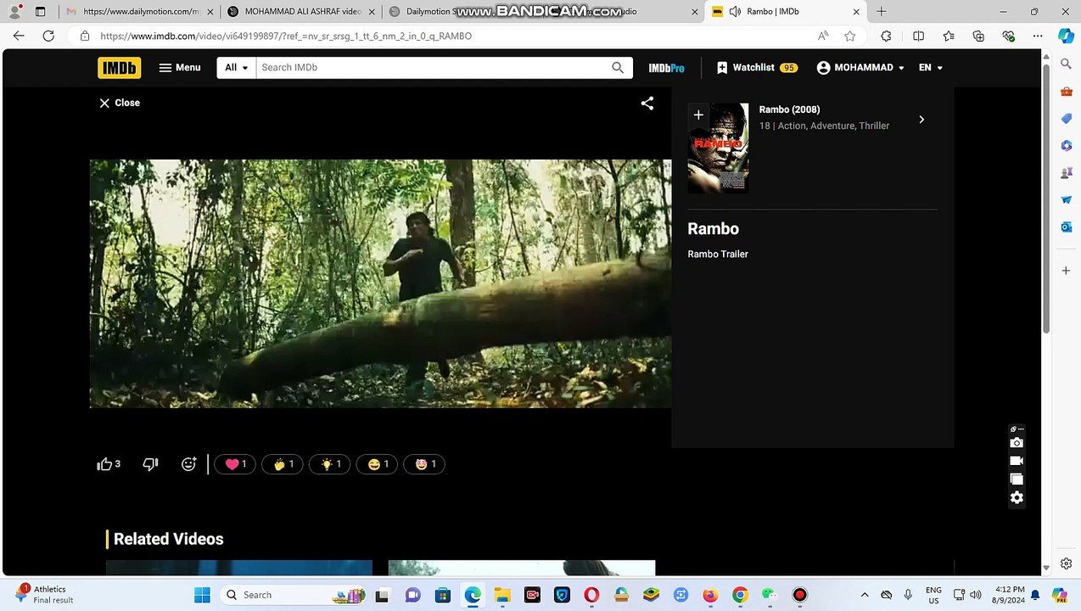Refresh the current page
Screen dimensions: 1081x611
point(48,36)
